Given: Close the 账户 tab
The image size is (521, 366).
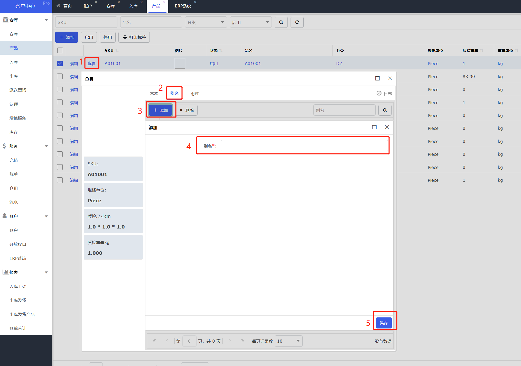Looking at the screenshot, I should point(96,2).
